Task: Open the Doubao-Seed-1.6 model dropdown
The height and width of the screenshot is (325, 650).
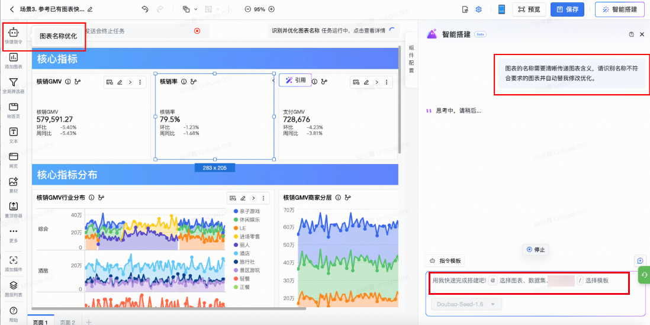Action: (x=466, y=304)
